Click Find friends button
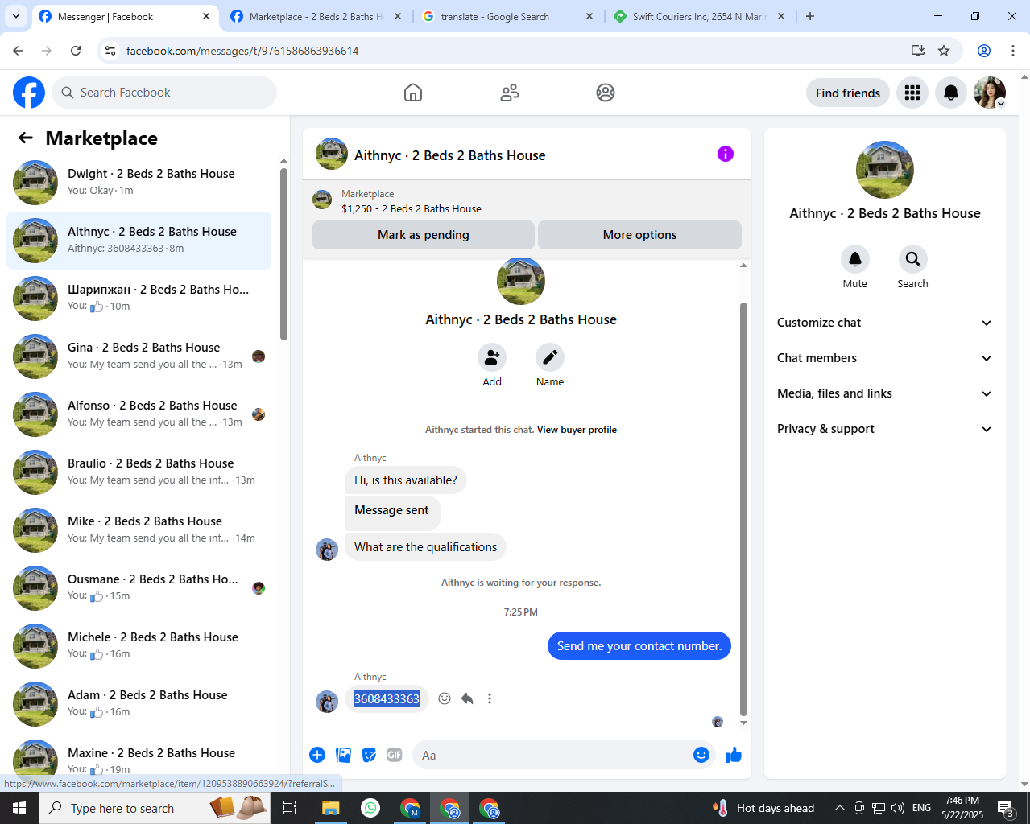The height and width of the screenshot is (824, 1030). click(x=848, y=93)
